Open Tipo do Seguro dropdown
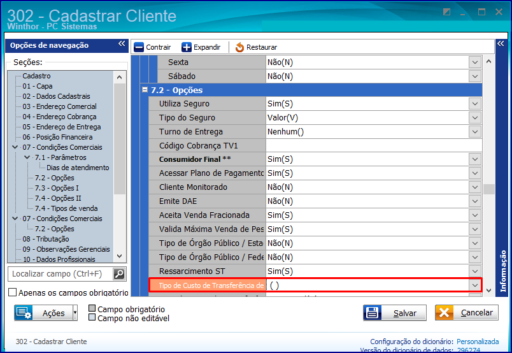 [475, 118]
